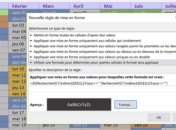This screenshot has height=130, width=176.
Task: Click the Mars column header
Action: click(x=54, y=6)
